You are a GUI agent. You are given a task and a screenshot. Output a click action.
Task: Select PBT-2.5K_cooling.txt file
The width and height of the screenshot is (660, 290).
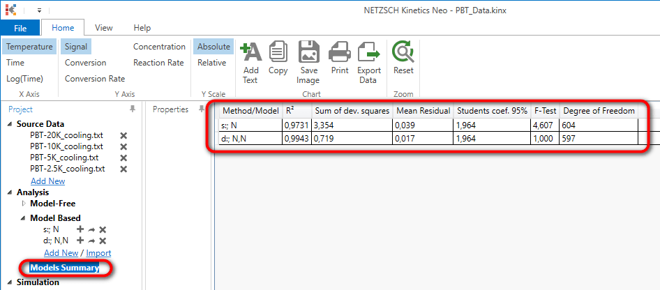tap(68, 169)
